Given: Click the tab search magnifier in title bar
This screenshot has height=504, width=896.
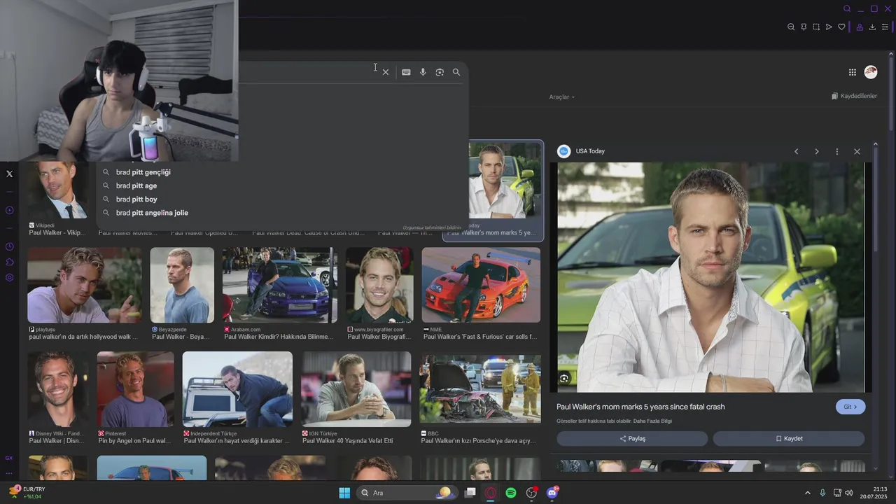Looking at the screenshot, I should coord(847,9).
